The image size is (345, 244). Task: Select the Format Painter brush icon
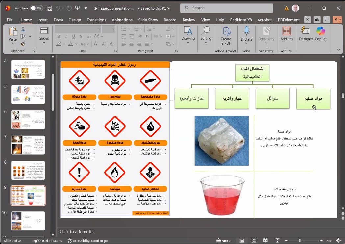pyautogui.click(x=23, y=44)
